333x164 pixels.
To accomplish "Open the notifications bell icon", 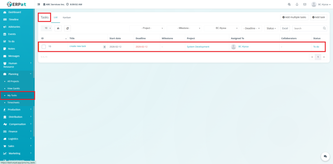I will point(297,5).
